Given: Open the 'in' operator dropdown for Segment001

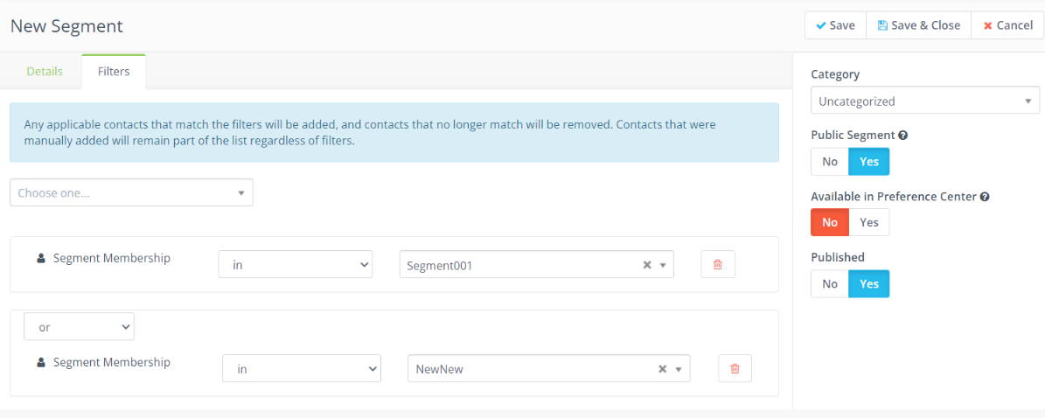Looking at the screenshot, I should pyautogui.click(x=296, y=265).
